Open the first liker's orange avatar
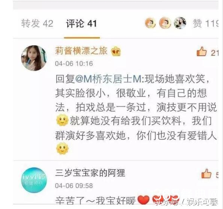Image resolution: width=223 pixels, height=209 pixels. (x=150, y=23)
